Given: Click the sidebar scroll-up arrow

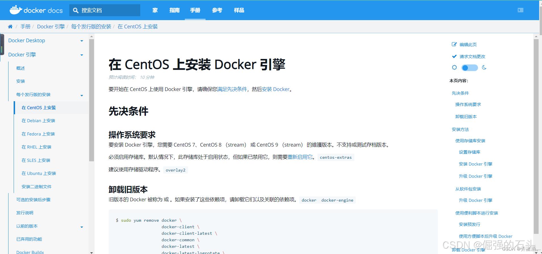Looking at the screenshot, I should click(91, 36).
